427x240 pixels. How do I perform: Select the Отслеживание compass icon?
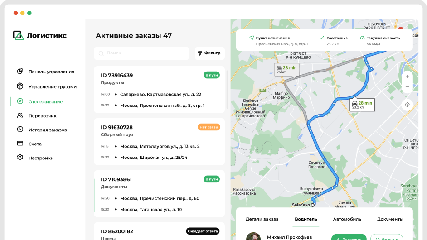tap(20, 101)
